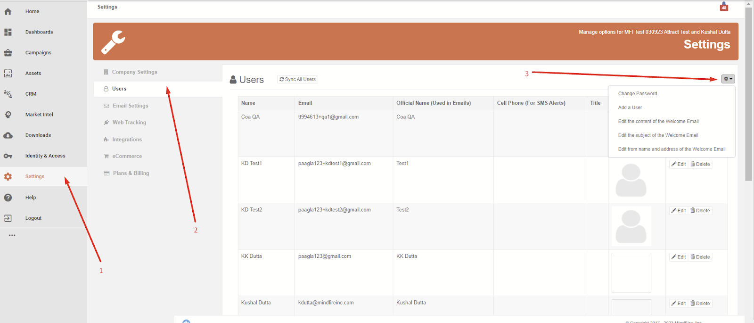This screenshot has height=323, width=754.
Task: Click email kdutta@mindfireinc.com
Action: [x=326, y=303]
